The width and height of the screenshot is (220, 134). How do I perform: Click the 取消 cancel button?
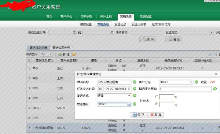155,115
